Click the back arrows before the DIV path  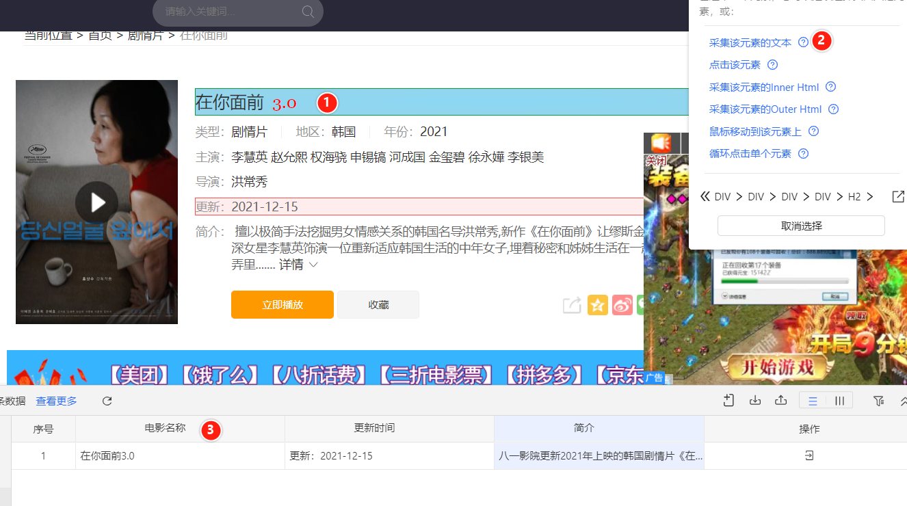705,196
